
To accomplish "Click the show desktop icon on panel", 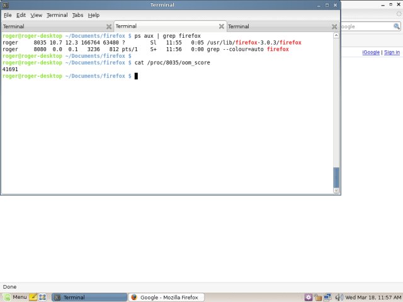I will (43, 297).
